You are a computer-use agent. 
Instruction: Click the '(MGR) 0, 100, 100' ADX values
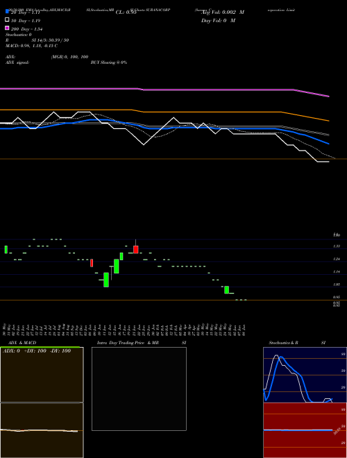(x=70, y=57)
